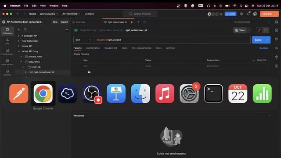Open the HTTP method GET dropdown

click(x=83, y=40)
